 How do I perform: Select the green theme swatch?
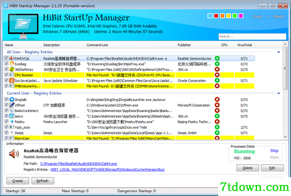point(235,16)
